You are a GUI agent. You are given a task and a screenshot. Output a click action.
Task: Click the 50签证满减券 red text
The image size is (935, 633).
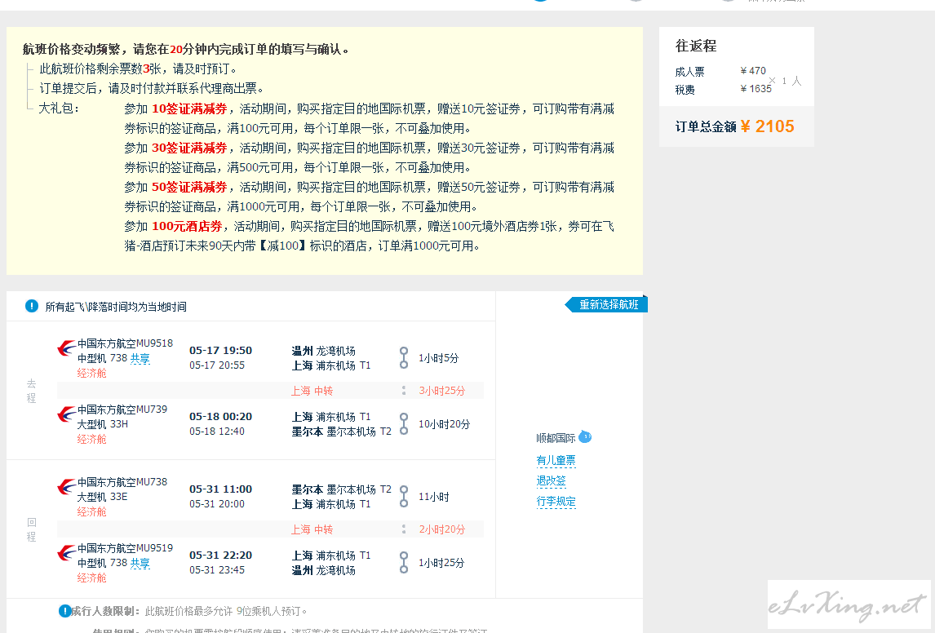(x=189, y=187)
